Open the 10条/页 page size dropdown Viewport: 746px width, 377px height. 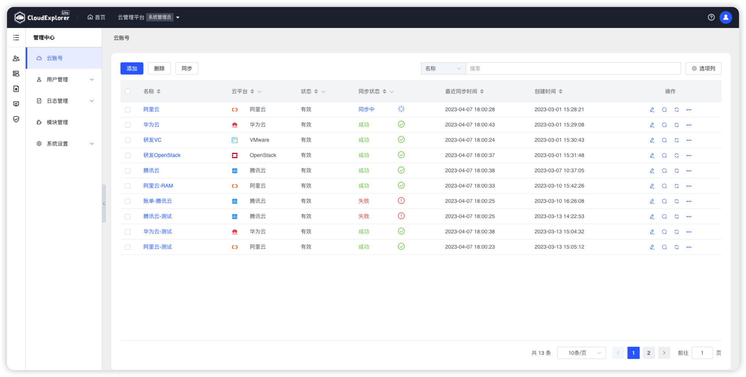tap(581, 353)
